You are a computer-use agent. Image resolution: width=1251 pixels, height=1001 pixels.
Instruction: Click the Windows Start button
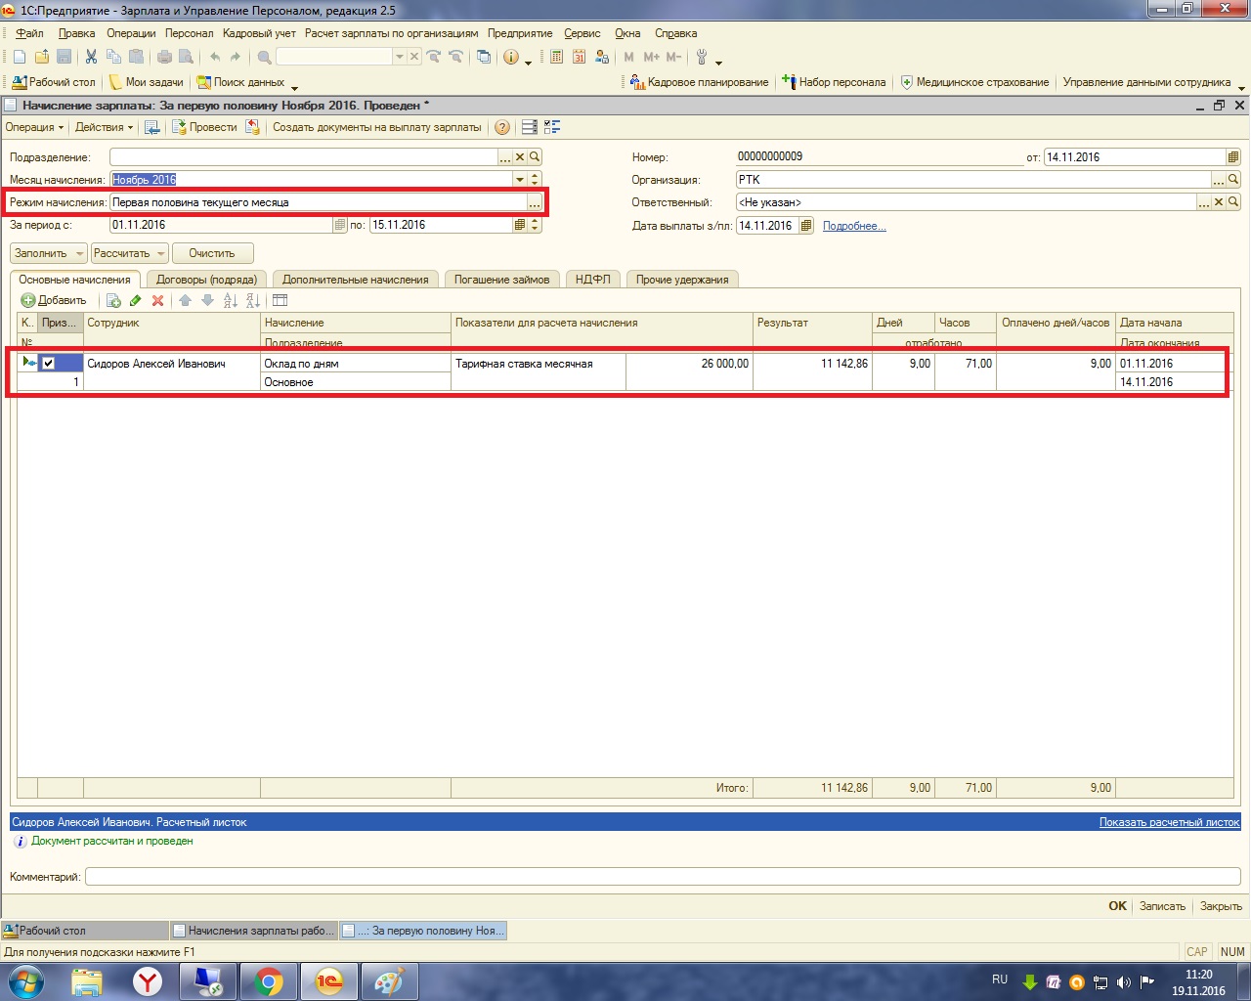(x=25, y=980)
